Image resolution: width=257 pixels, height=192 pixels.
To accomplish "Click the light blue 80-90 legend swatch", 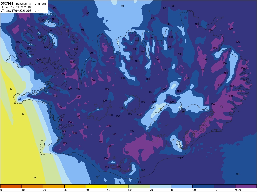I will 182,186.
